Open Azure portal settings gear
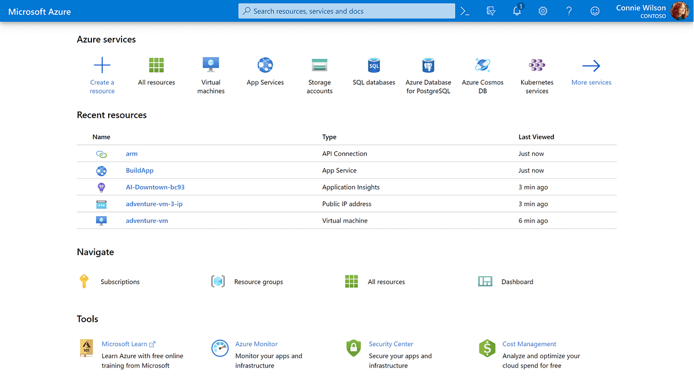The image size is (694, 390). 542,10
